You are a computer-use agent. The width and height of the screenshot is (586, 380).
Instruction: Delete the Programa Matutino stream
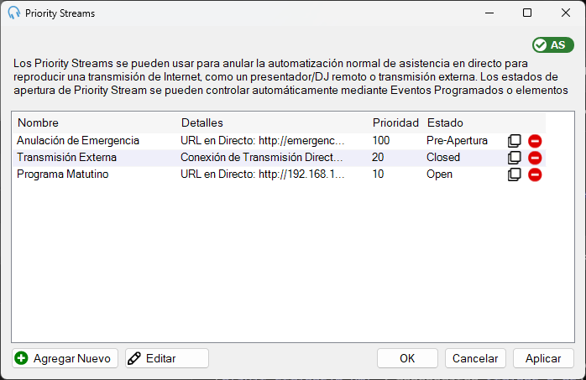tap(535, 174)
